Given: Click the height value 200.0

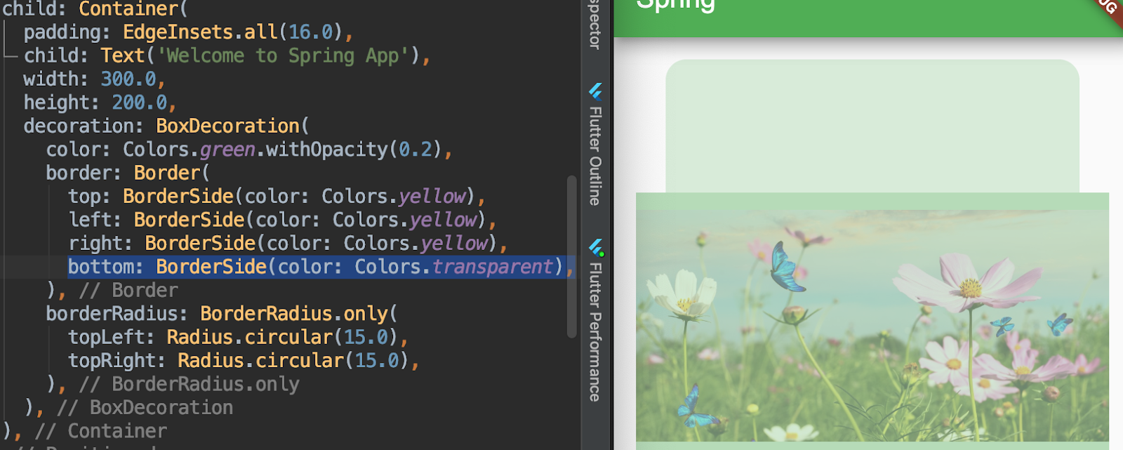Looking at the screenshot, I should tap(140, 102).
